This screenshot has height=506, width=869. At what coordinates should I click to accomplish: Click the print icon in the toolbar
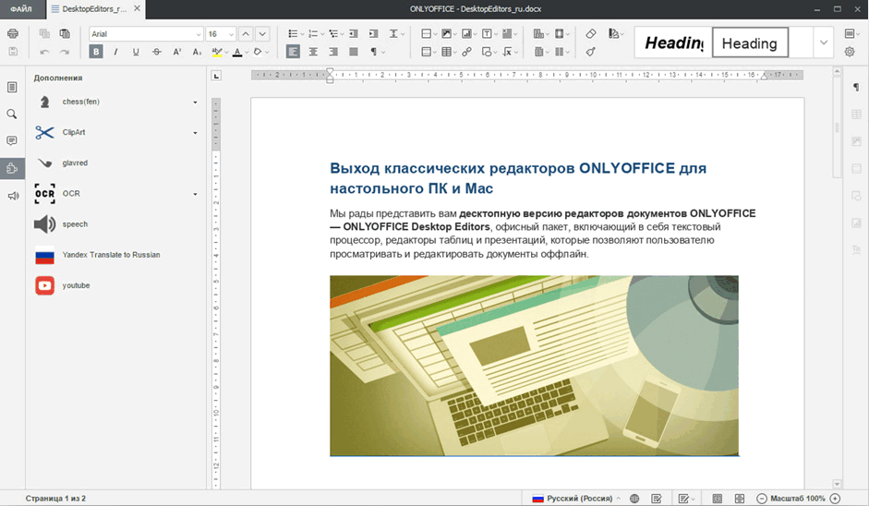tap(12, 34)
